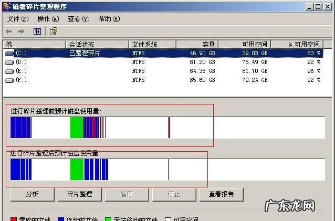Viewport: 335px width, 221px height.
Task: Click the post-defragmentation disk usage bar
Action: pyautogui.click(x=167, y=170)
